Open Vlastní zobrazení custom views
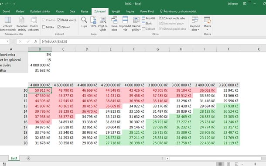 (34, 24)
